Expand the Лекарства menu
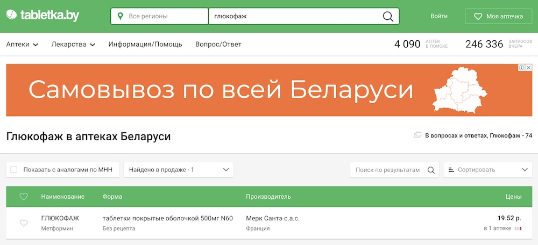 click(x=73, y=45)
